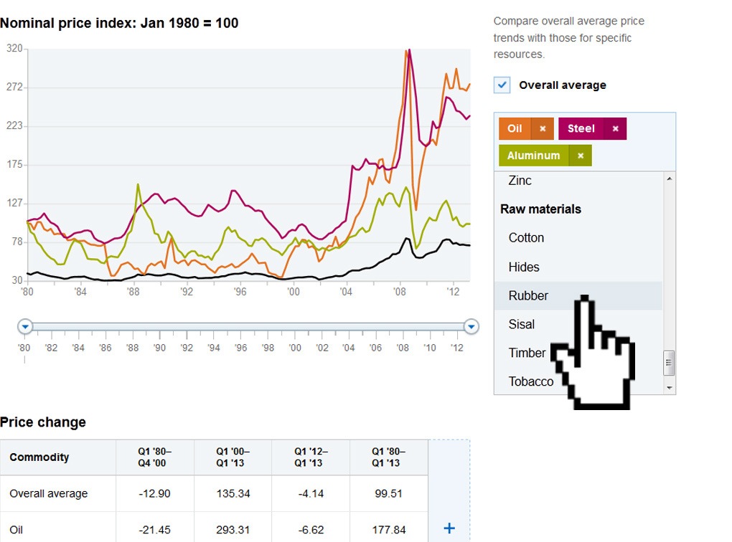Viewport: 732px width, 542px height.
Task: Click the plus icon beside the price table
Action: coord(449,528)
